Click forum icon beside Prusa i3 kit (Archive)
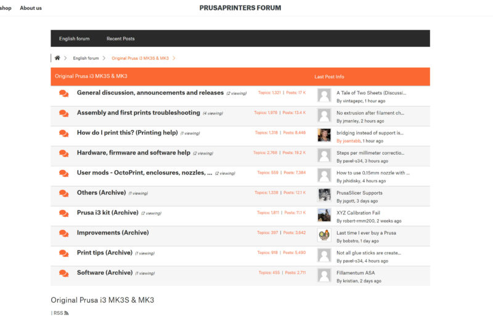 pos(64,213)
